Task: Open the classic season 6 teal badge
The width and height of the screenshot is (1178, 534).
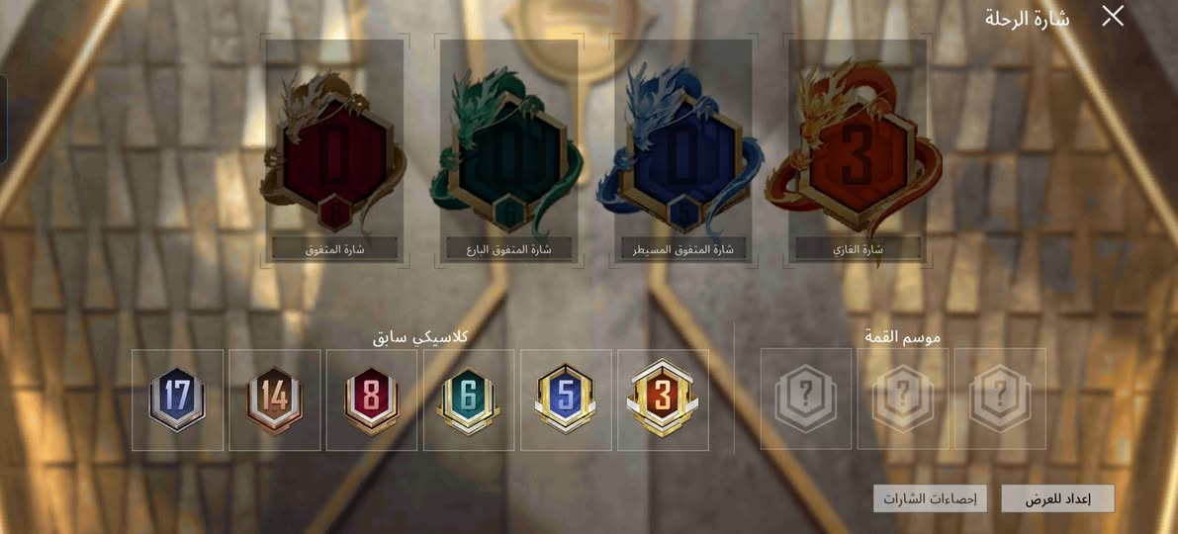Action: click(469, 400)
